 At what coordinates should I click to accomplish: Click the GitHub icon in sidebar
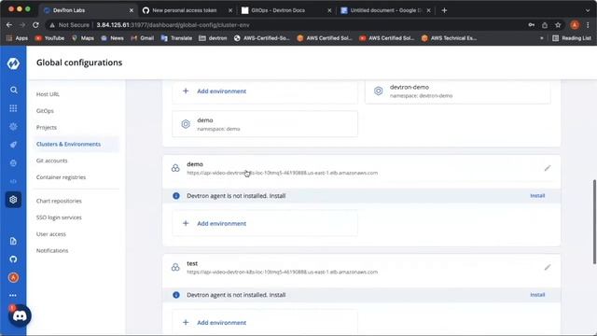click(x=13, y=259)
